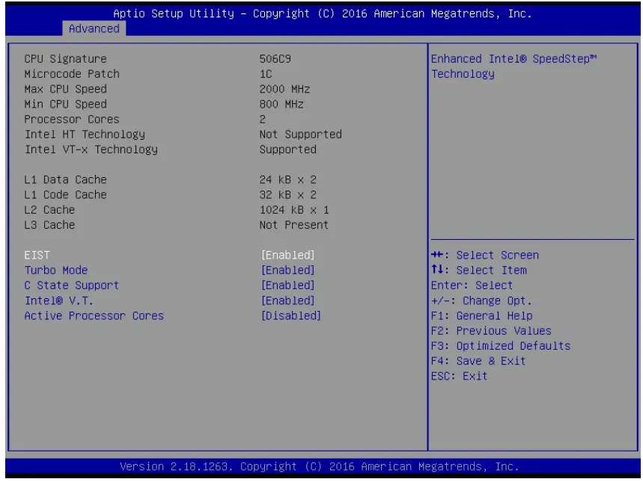Click the 2000 MHz value
The width and height of the screenshot is (643, 482).
(x=284, y=89)
